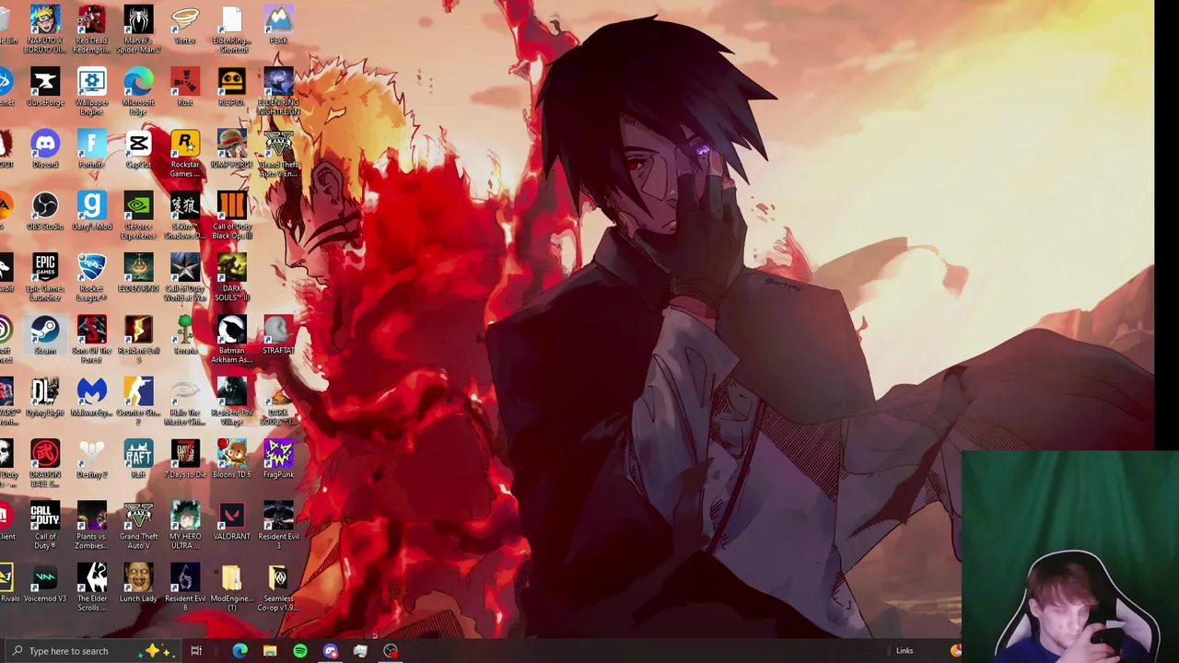1179x663 pixels.
Task: Open File Explorer from the taskbar
Action: pos(270,651)
